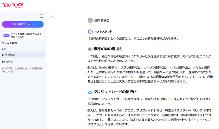Toggle the sidebar panel icon
The image size is (219, 129).
[x=41, y=16]
